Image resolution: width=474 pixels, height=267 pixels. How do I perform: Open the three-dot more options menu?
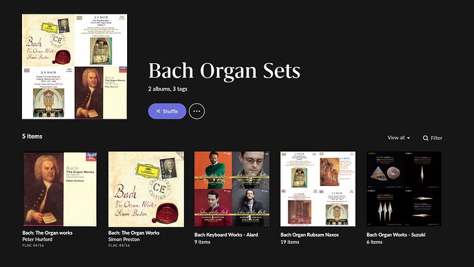point(196,111)
